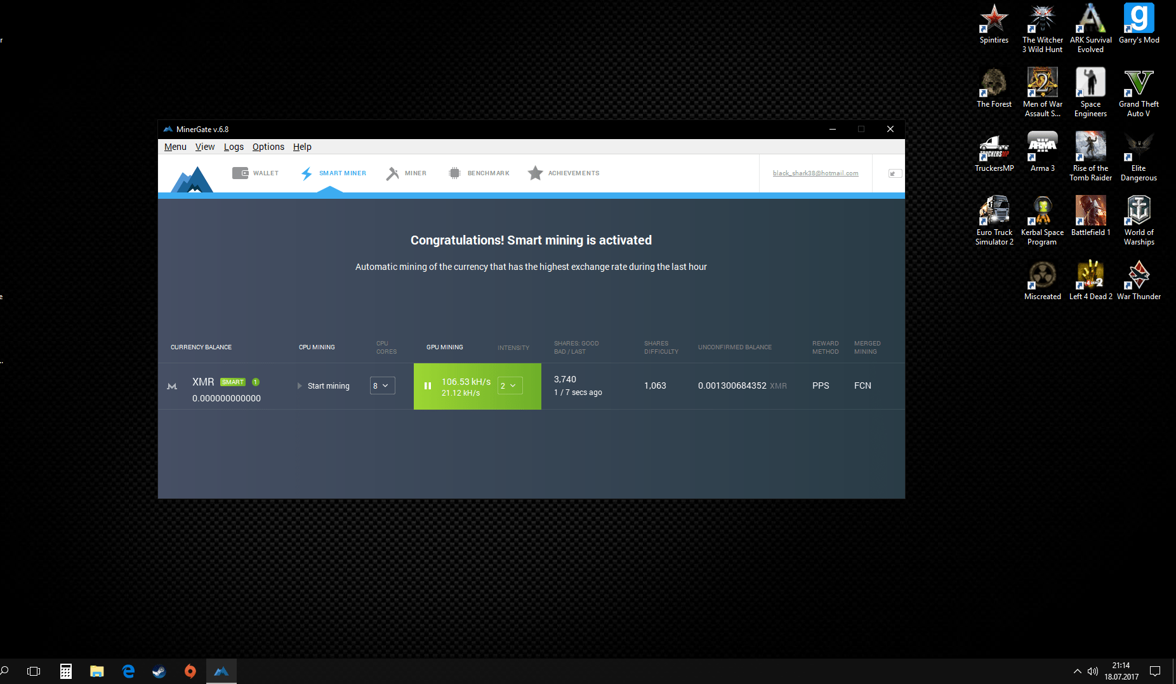This screenshot has height=684, width=1176.
Task: Click the green SMART badge next to XMR
Action: (232, 382)
